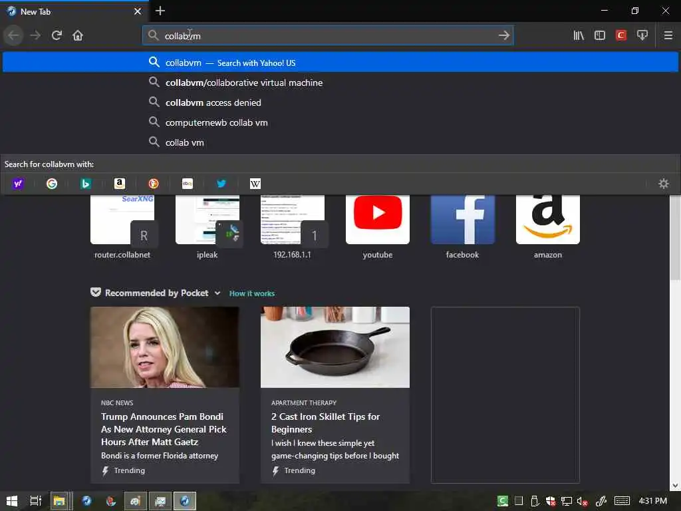Viewport: 681px width, 511px height.
Task: Choose 'collab vm' suggestion
Action: coord(340,142)
